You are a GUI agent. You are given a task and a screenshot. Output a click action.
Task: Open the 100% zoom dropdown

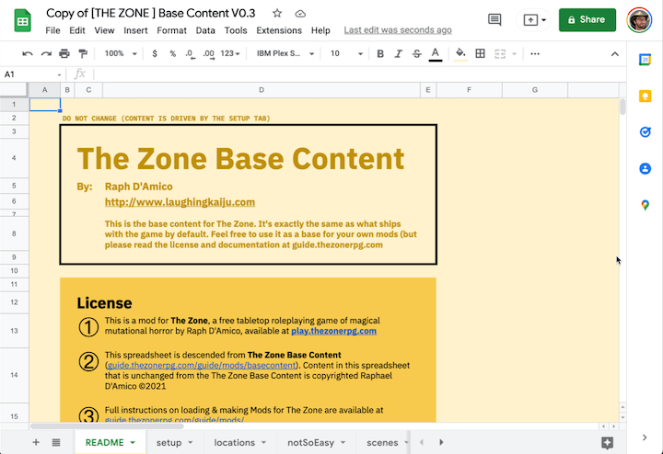point(121,53)
